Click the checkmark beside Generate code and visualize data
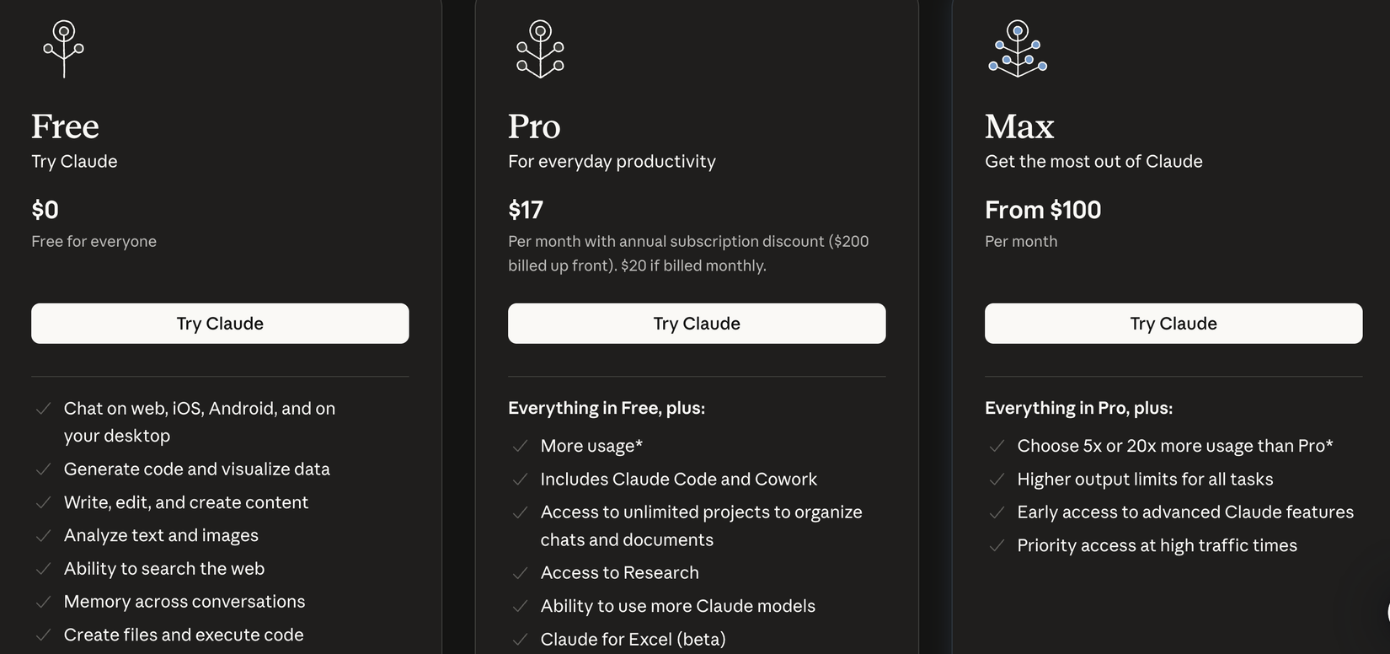This screenshot has width=1390, height=654. pos(44,469)
